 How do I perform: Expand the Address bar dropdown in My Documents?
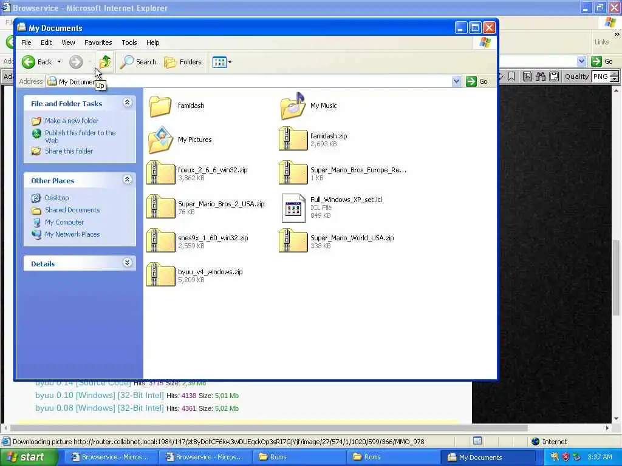[456, 81]
